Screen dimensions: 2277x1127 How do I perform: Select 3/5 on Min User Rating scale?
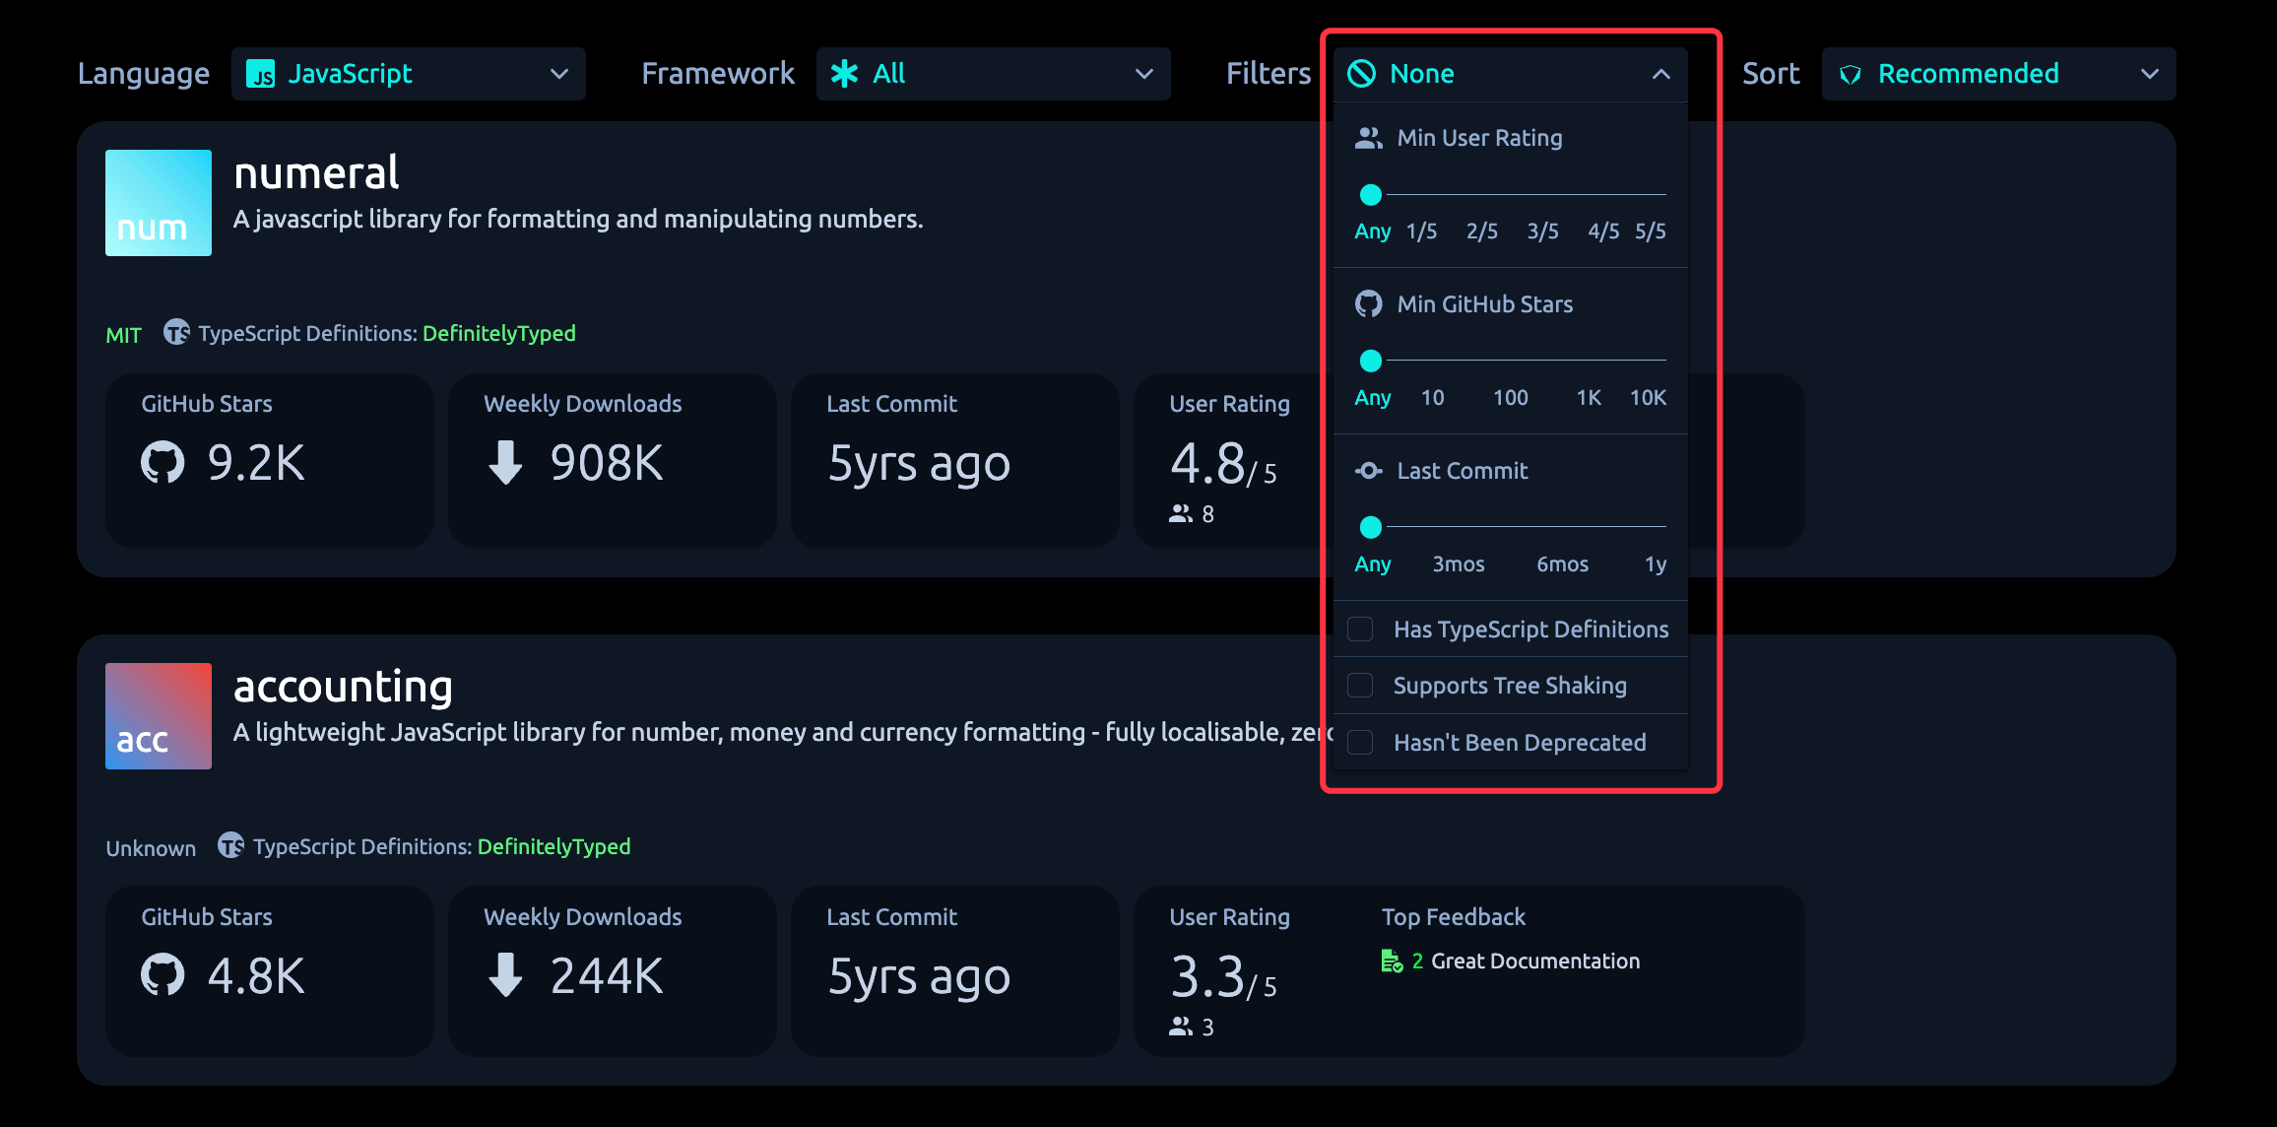point(1542,232)
